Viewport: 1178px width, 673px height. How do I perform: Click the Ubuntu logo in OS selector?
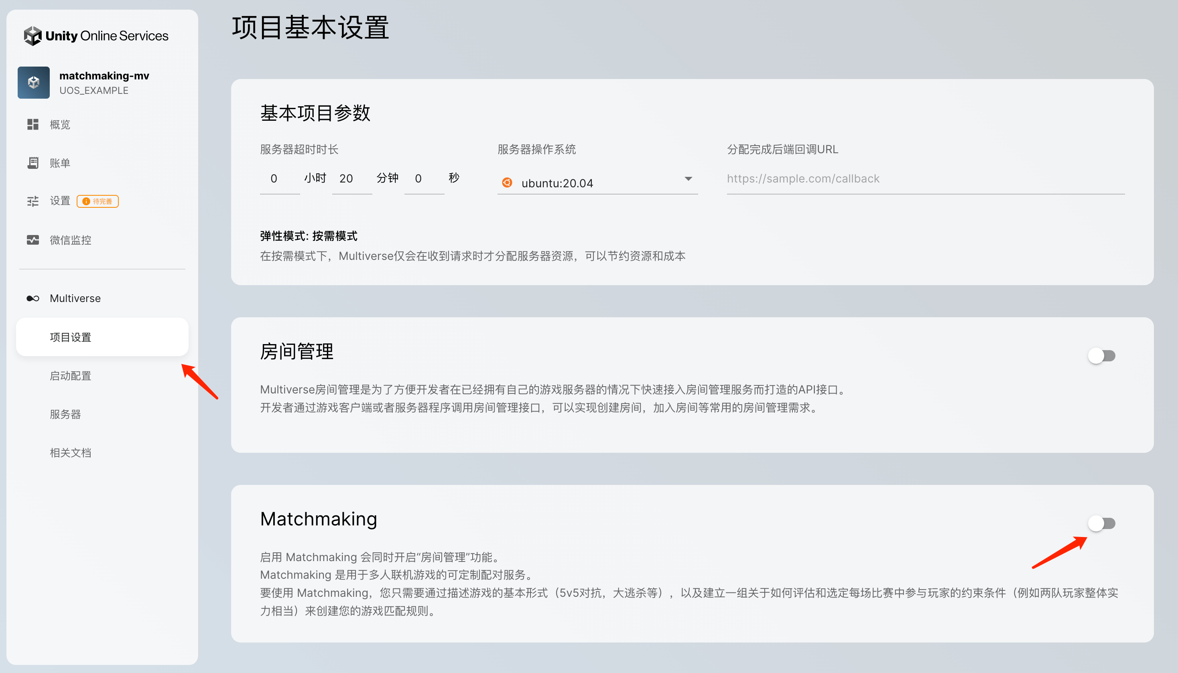pos(507,182)
